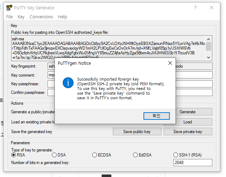Click the PuTTY Key Generator title bar icon
226x177 pixels.
[x=9, y=8]
